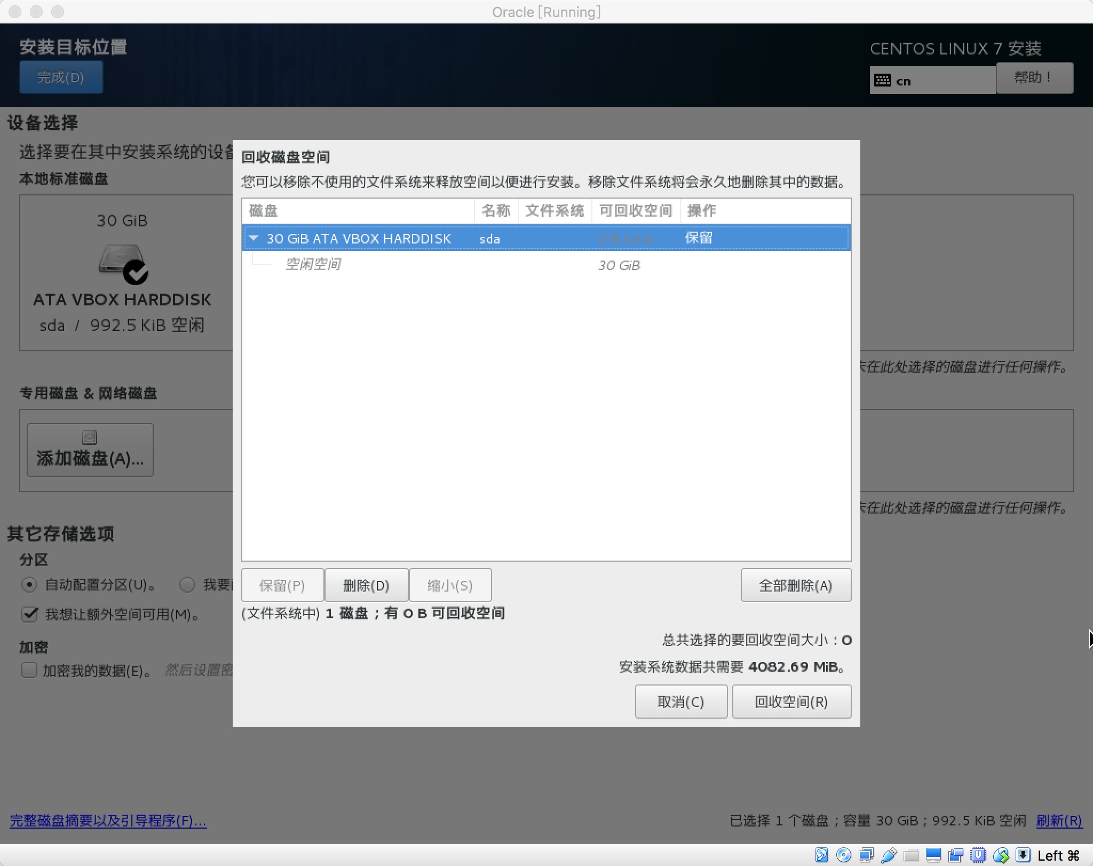This screenshot has height=866, width=1093.
Task: Sort by the 操作 column header
Action: pyautogui.click(x=765, y=210)
